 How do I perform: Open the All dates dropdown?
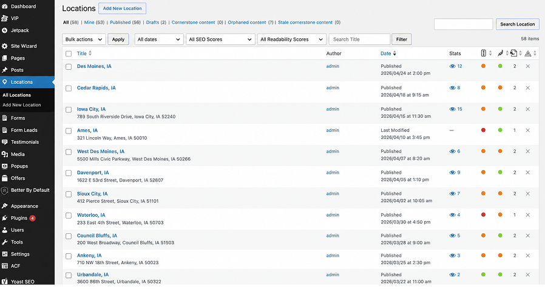(159, 39)
